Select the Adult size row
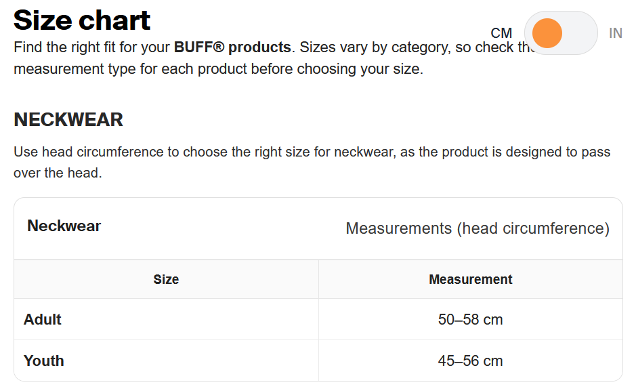 (x=318, y=320)
